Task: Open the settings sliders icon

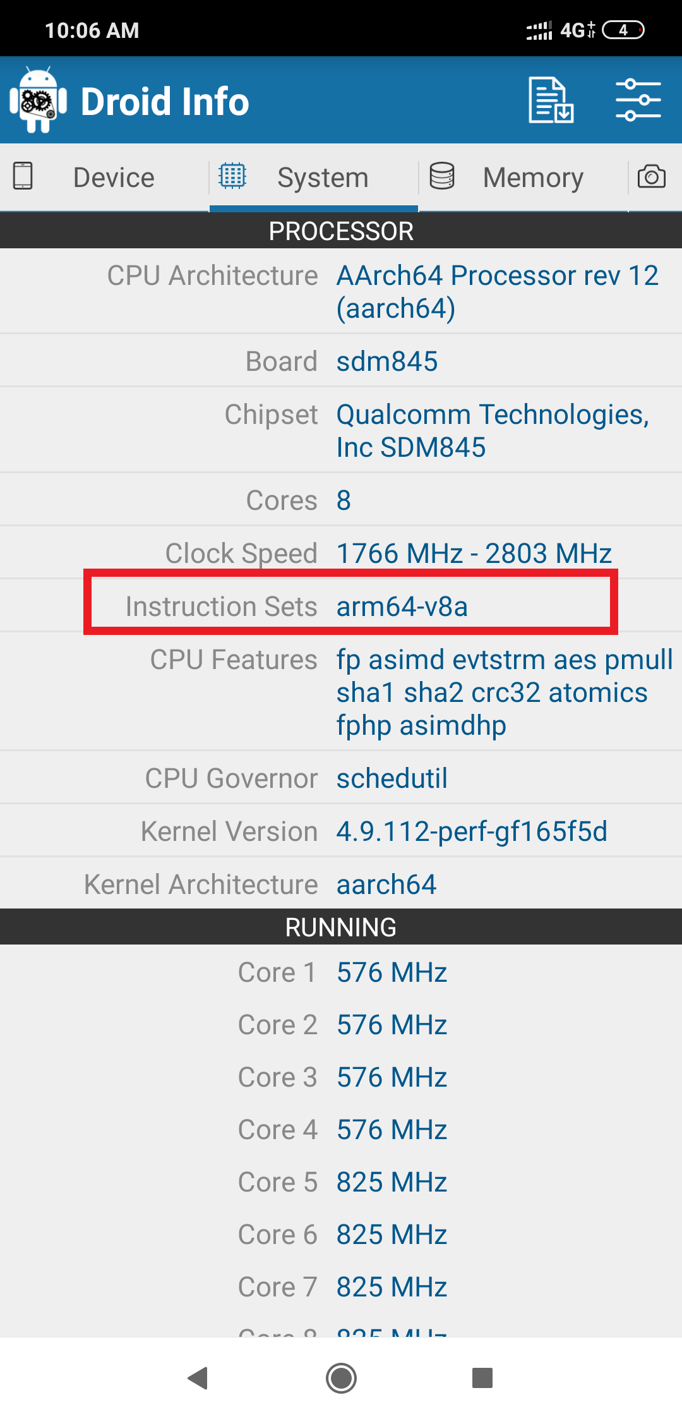Action: [x=638, y=100]
